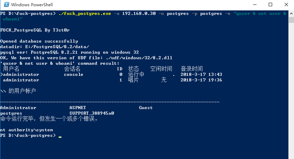Click the '会话名' column header

72,69
